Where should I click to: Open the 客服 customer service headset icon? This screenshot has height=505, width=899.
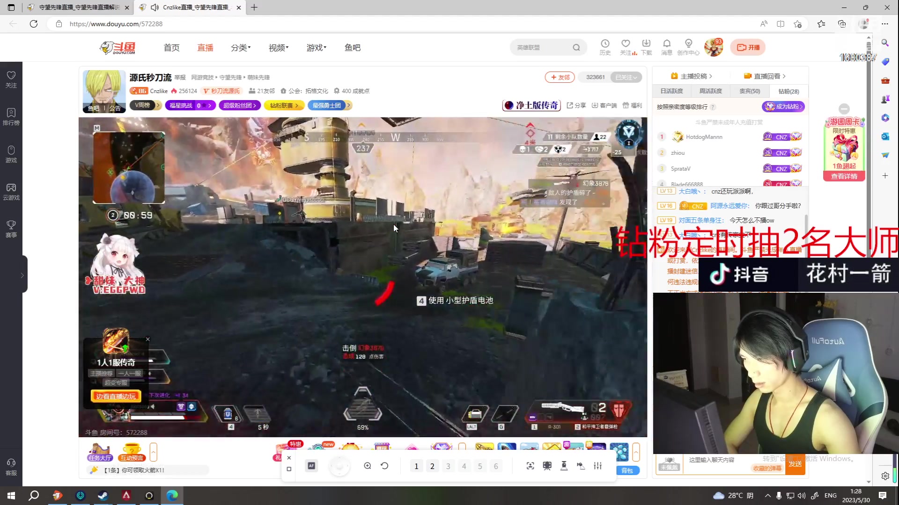click(11, 467)
